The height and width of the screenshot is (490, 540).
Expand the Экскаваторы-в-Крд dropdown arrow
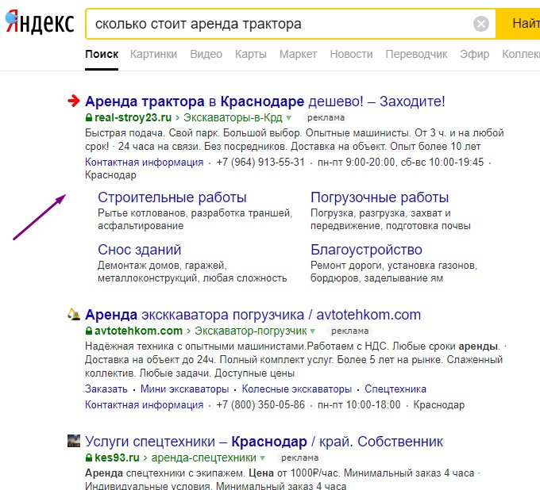click(x=288, y=118)
